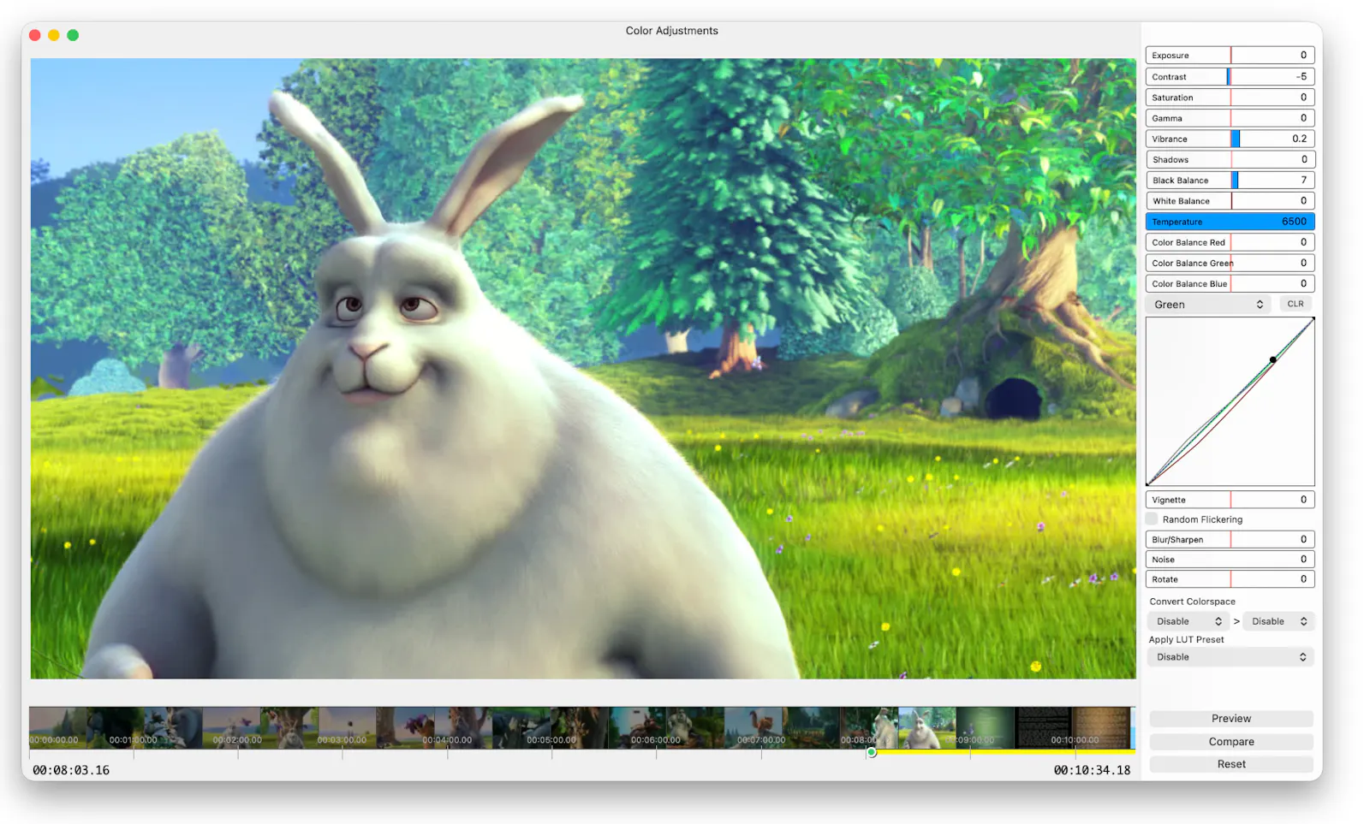Click the green timeline playhead marker

872,753
